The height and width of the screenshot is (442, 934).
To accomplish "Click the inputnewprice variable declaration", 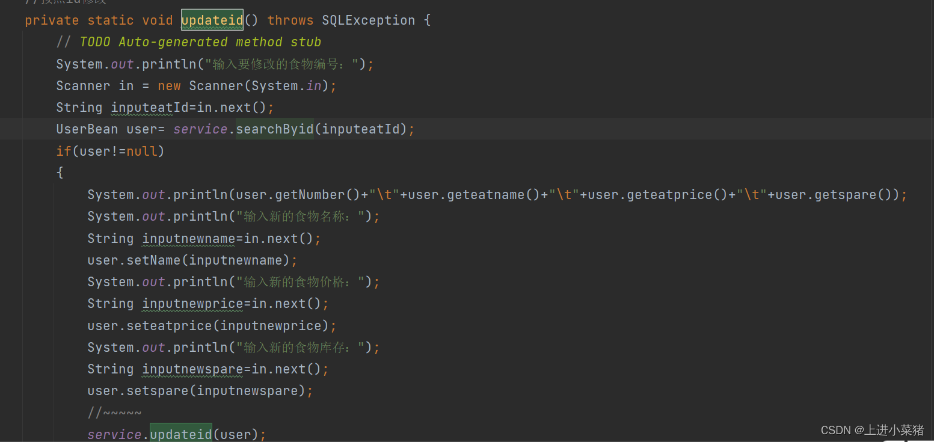I will (x=192, y=303).
